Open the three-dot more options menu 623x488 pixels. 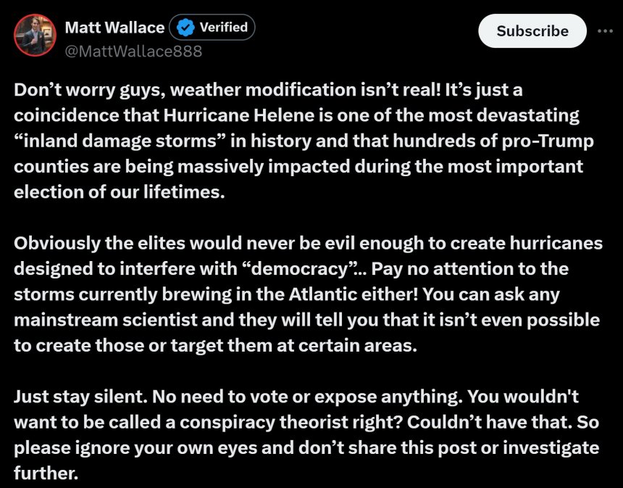click(605, 30)
